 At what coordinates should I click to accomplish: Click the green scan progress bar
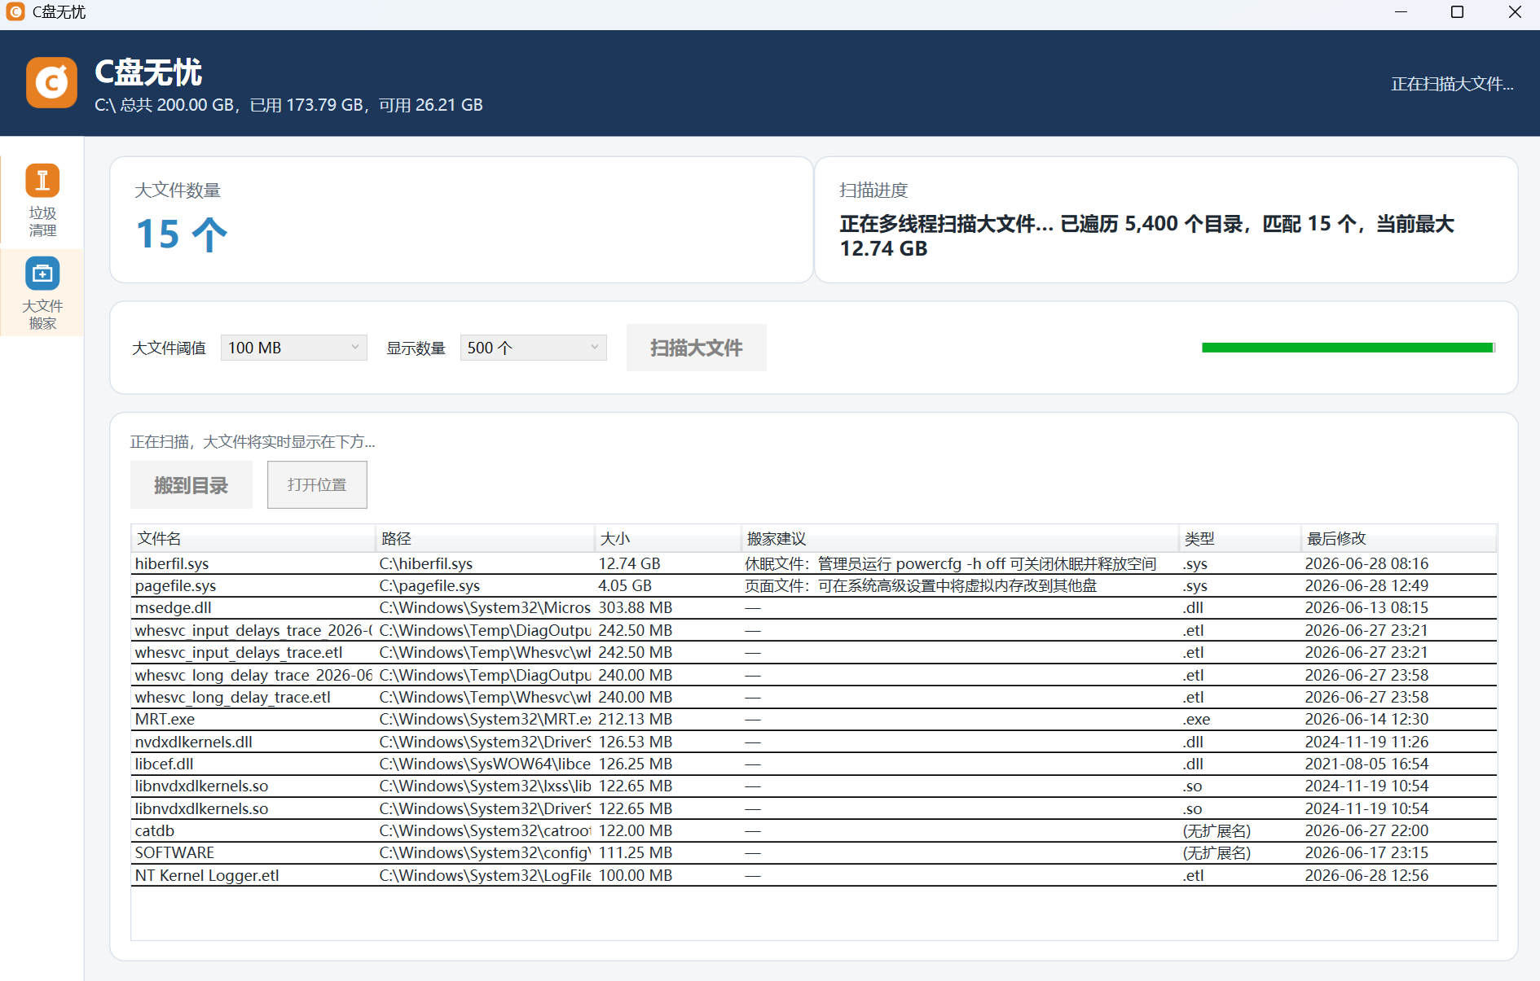click(x=1349, y=348)
